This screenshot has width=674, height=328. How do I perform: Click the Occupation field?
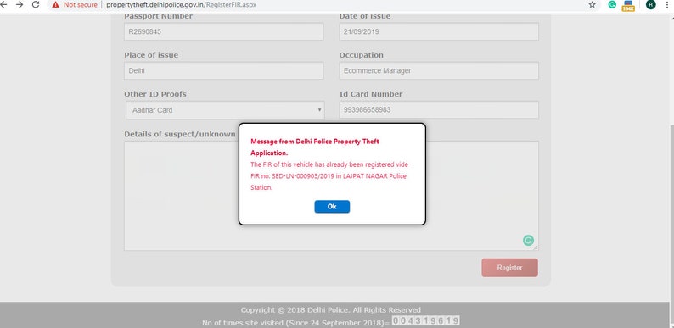point(439,71)
